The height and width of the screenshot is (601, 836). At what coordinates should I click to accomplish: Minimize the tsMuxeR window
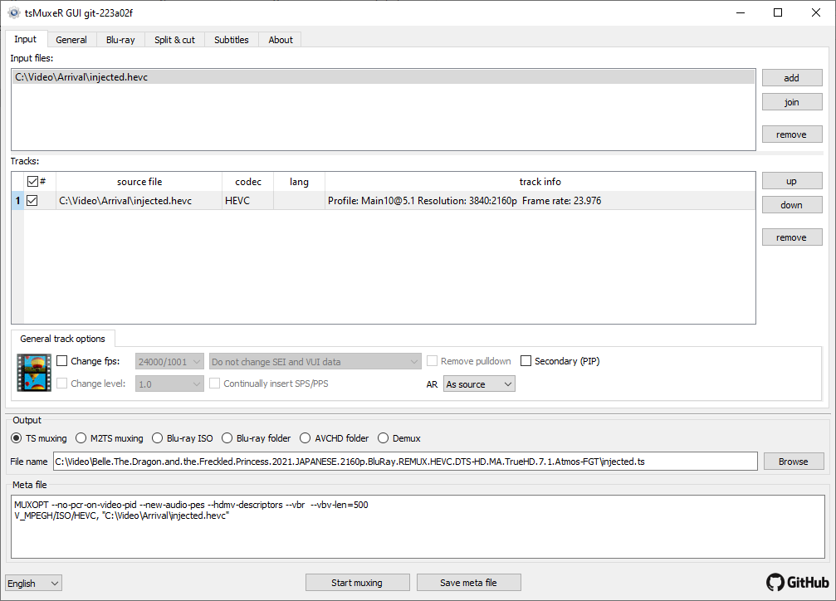[x=741, y=12]
